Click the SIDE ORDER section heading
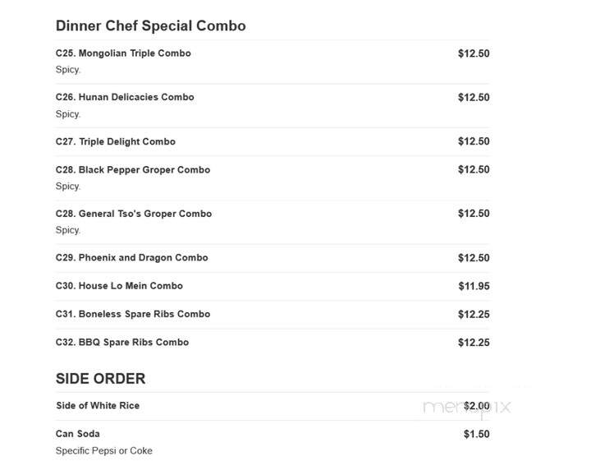The height and width of the screenshot is (475, 614). click(101, 379)
